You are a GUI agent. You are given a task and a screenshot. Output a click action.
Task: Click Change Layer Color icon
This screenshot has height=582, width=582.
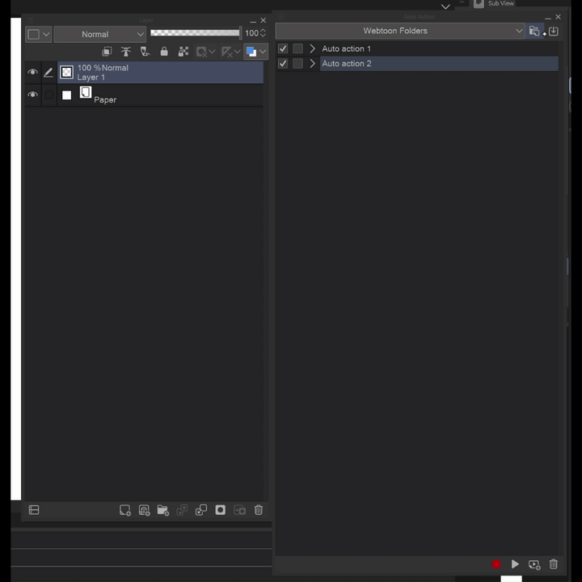tap(251, 52)
